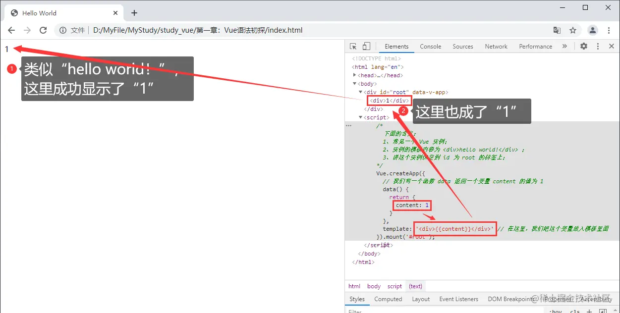The image size is (620, 313).
Task: Open the Computed sidebar tab
Action: click(x=388, y=299)
